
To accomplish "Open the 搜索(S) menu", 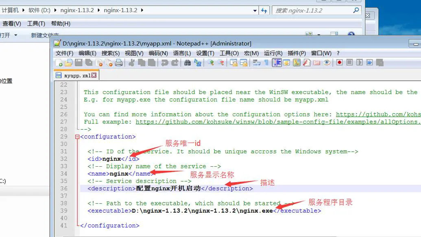I will [x=111, y=53].
